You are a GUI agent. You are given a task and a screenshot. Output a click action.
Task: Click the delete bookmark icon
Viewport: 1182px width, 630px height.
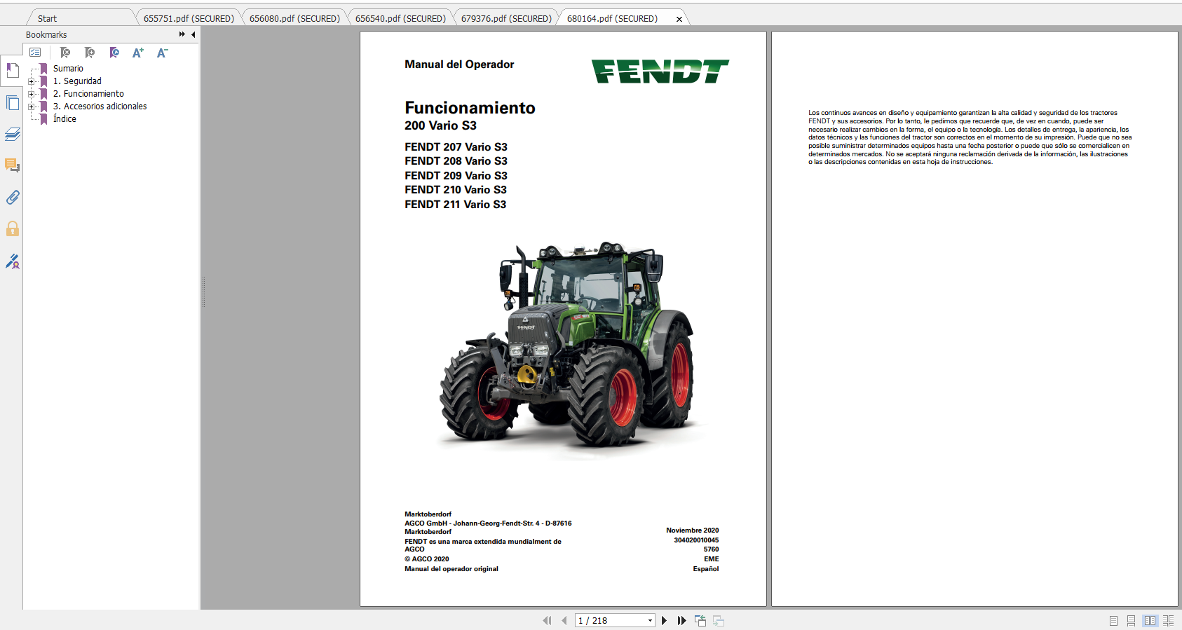coord(65,53)
